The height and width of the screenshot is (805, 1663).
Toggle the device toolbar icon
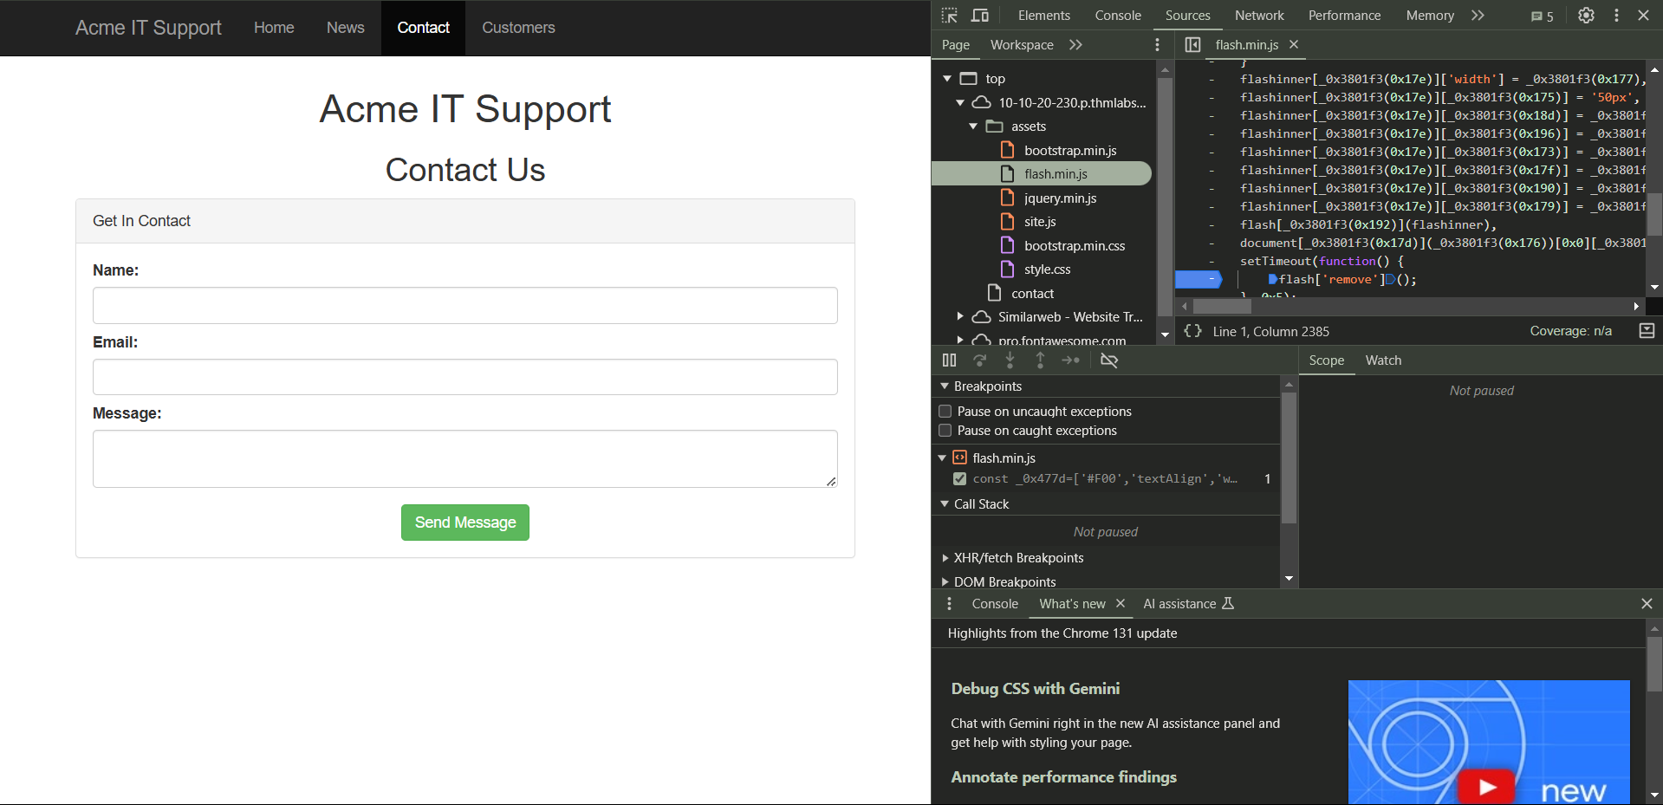coord(980,16)
